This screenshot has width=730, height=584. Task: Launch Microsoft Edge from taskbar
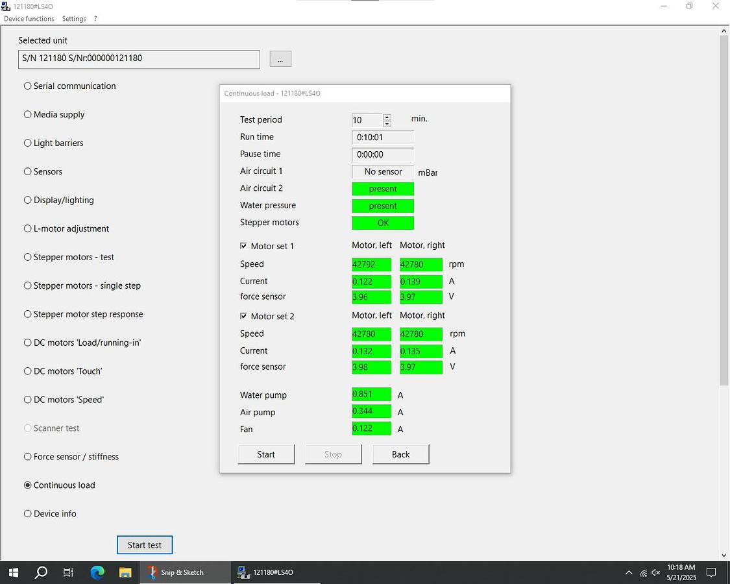tap(97, 572)
